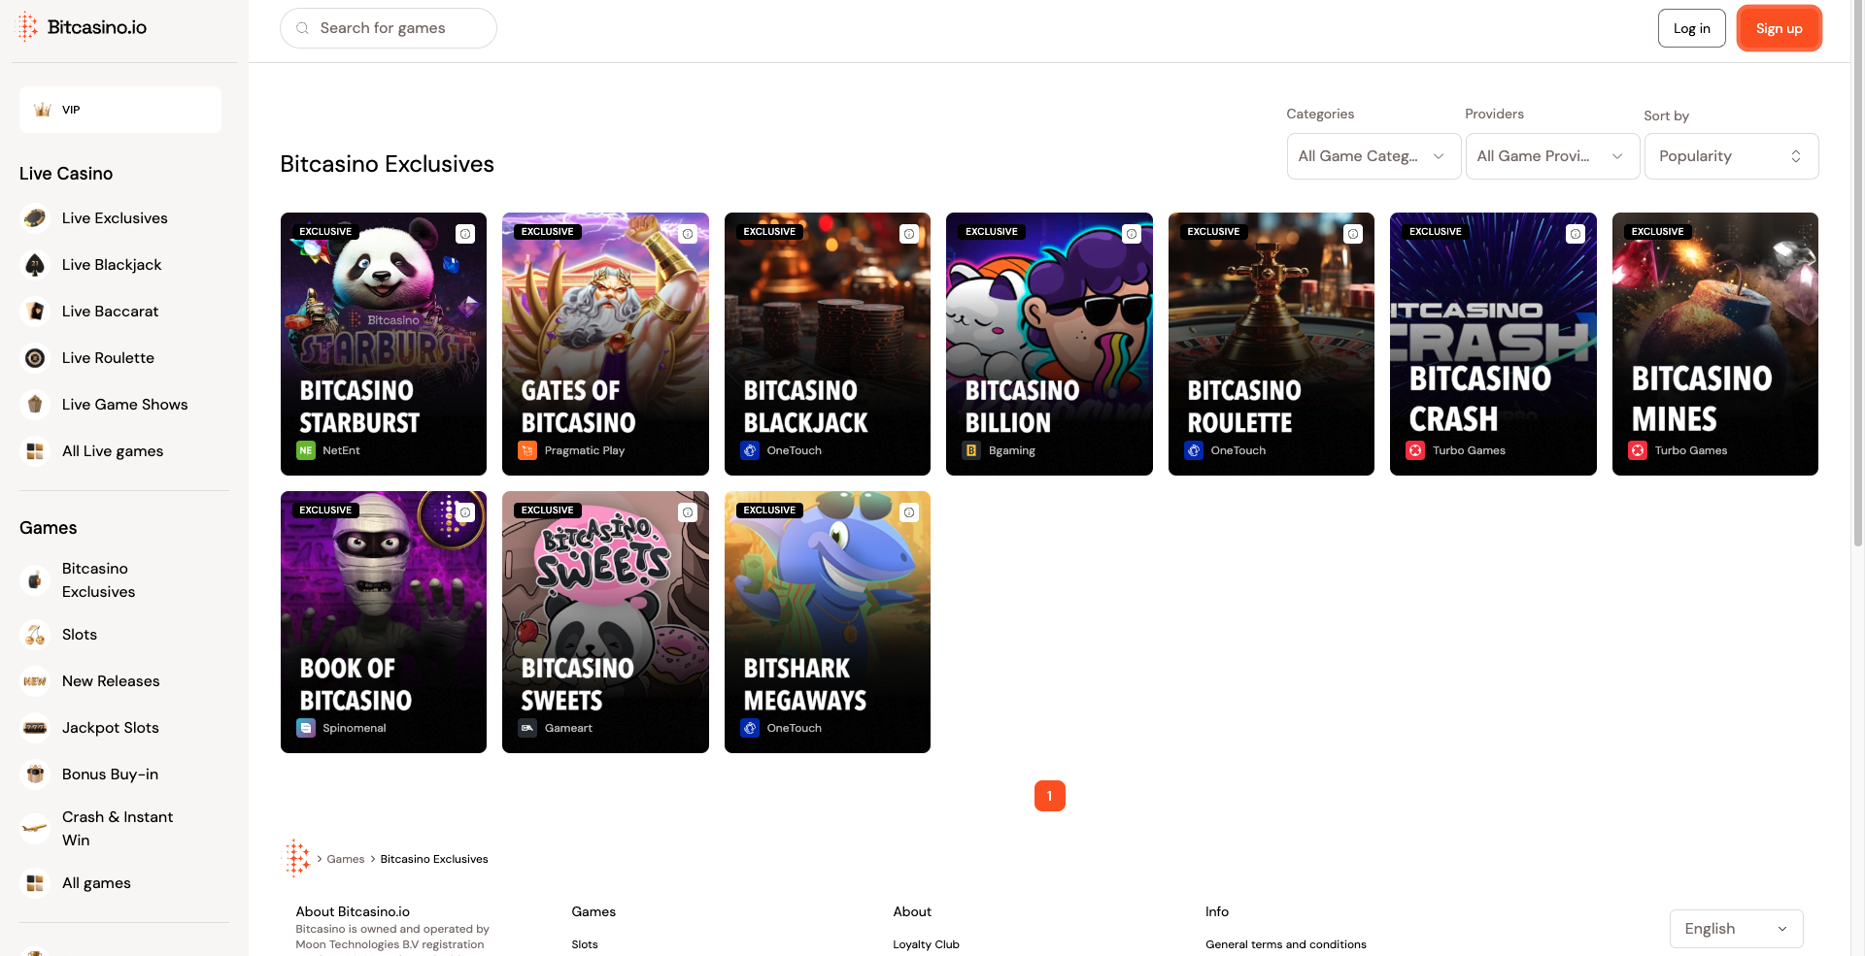Click the Pragmatic Play provider icon
The height and width of the screenshot is (956, 1865).
527,450
